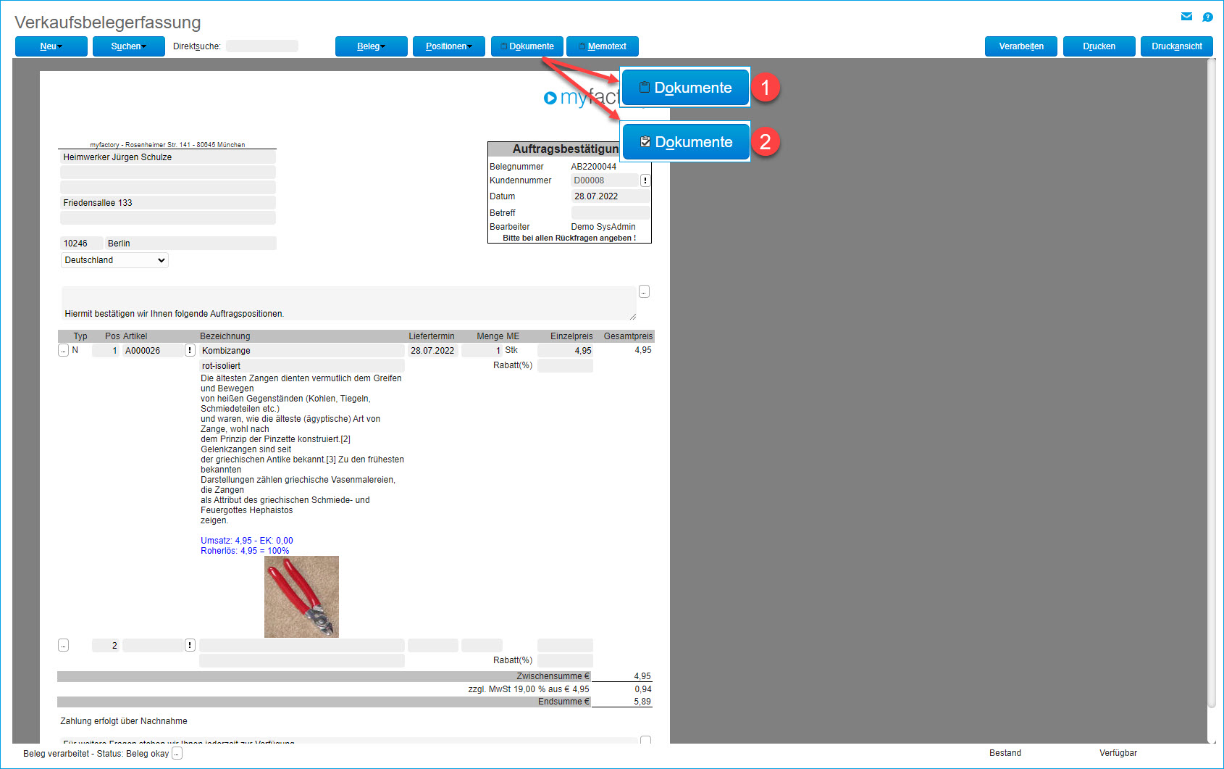
Task: Click the Bezeichnung field 'Kombizange'
Action: pos(302,351)
